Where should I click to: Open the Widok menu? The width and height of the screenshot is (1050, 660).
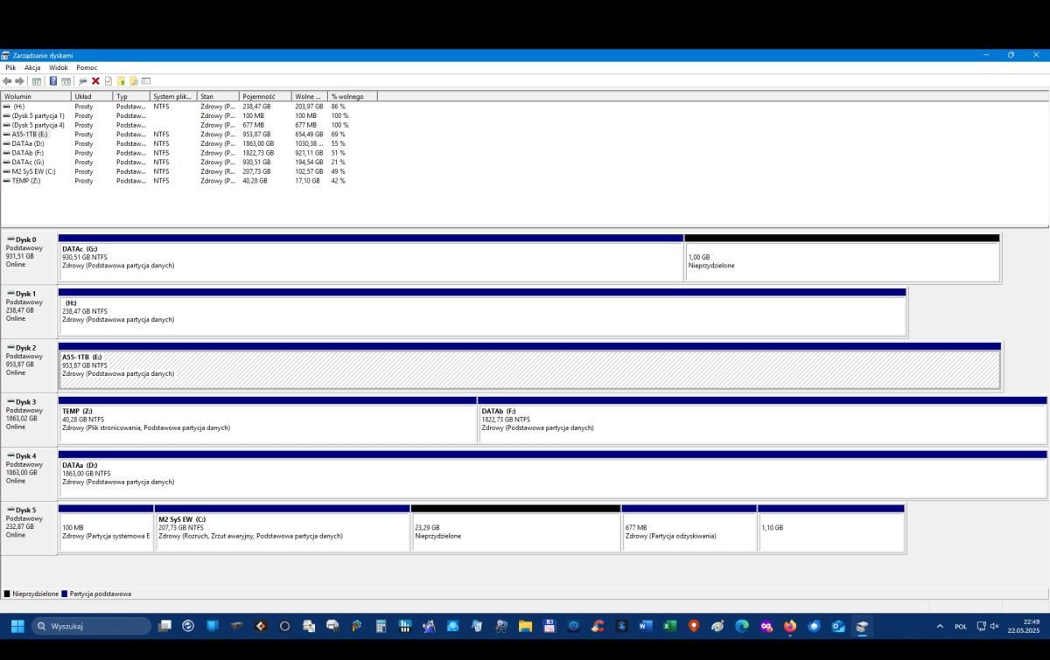[x=59, y=67]
